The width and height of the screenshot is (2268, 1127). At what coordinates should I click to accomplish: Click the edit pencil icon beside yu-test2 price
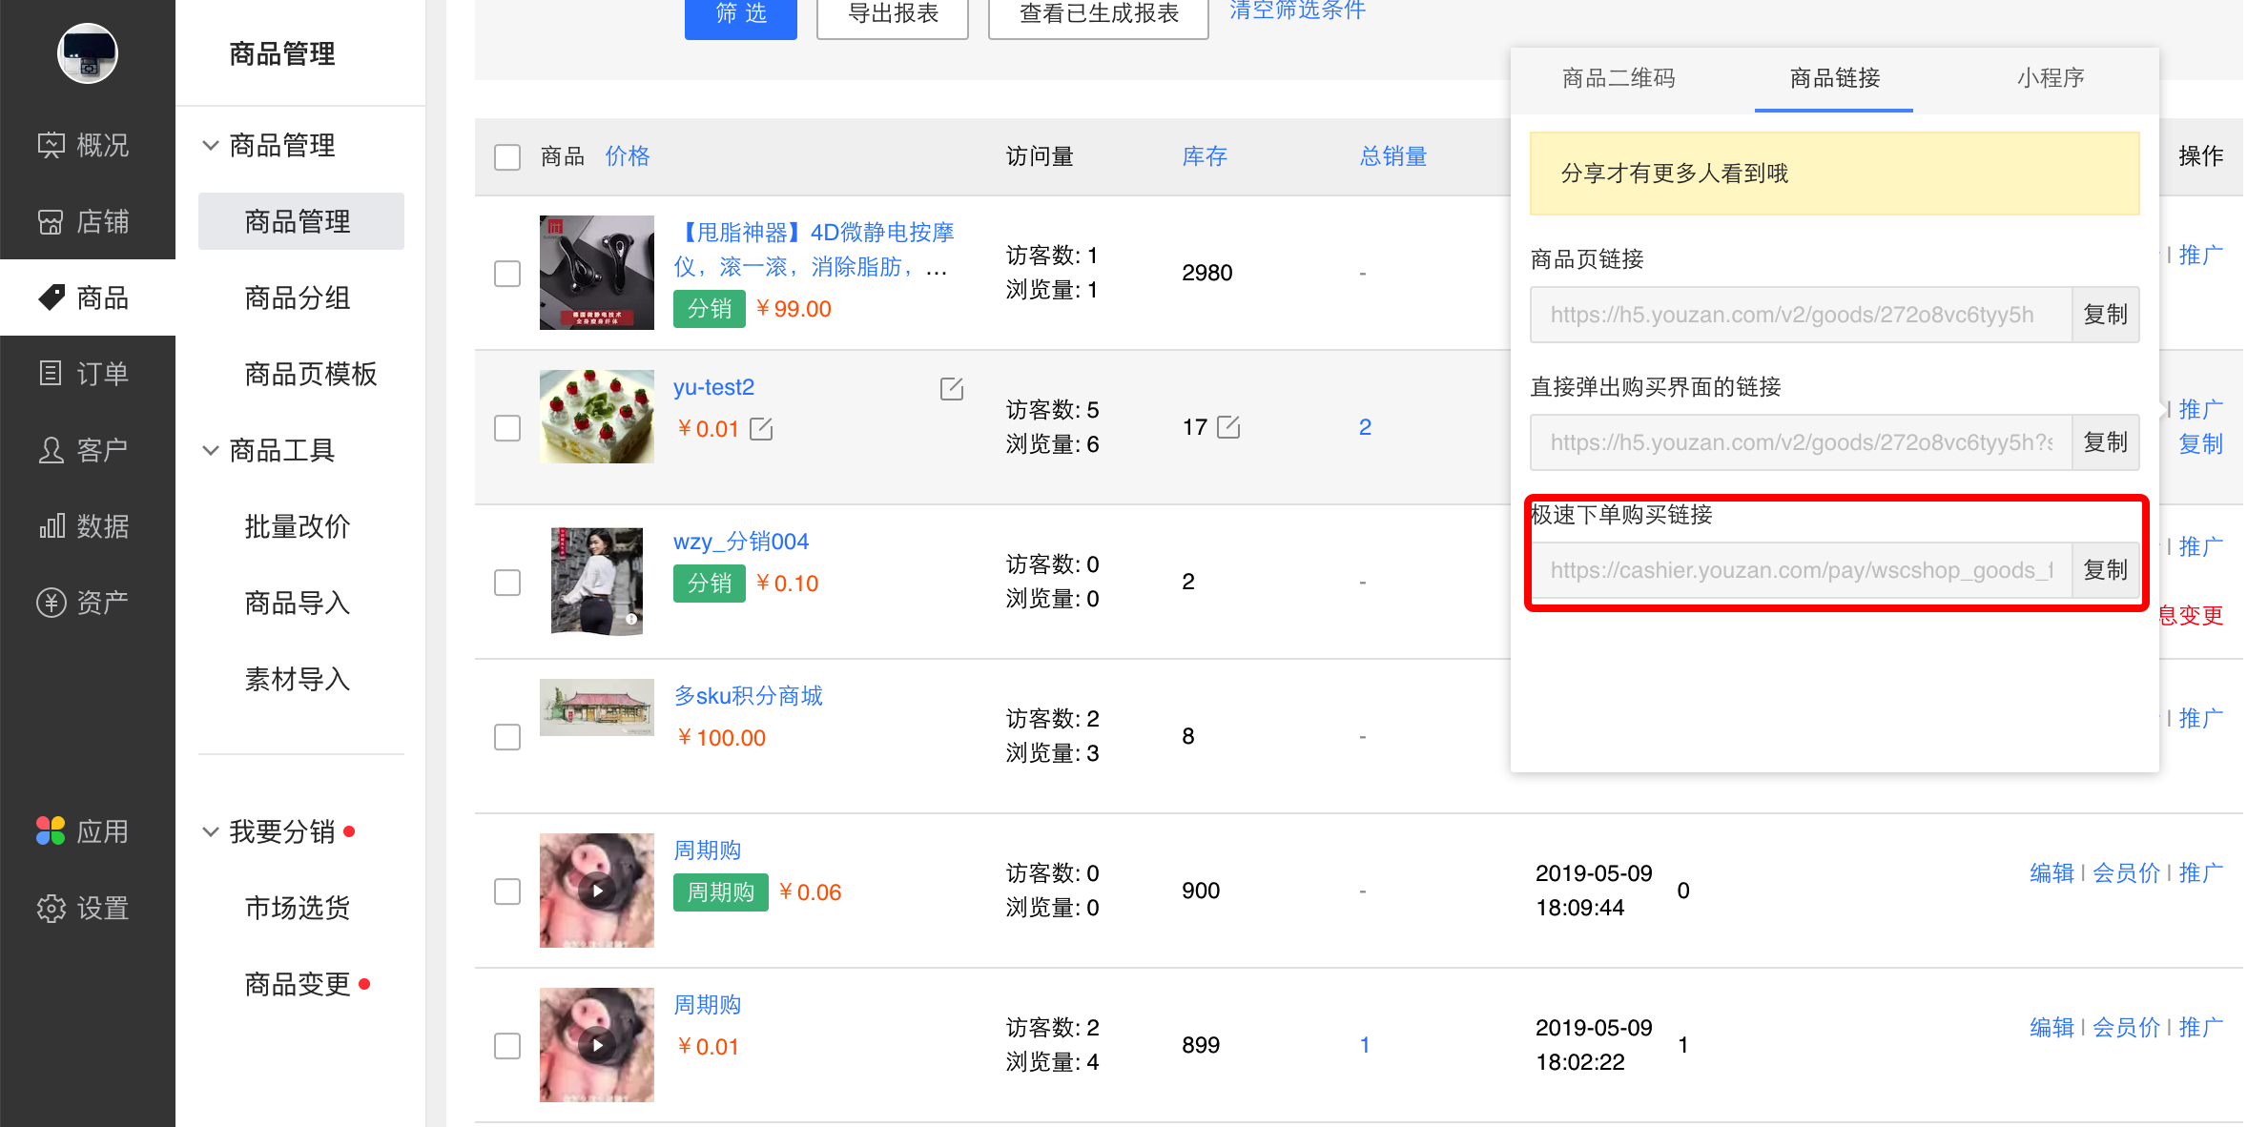761,428
